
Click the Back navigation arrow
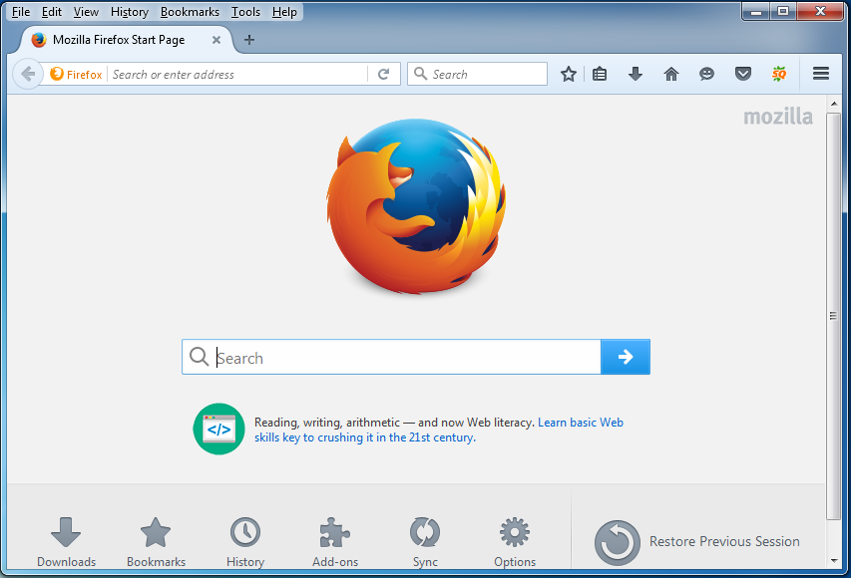(x=28, y=74)
